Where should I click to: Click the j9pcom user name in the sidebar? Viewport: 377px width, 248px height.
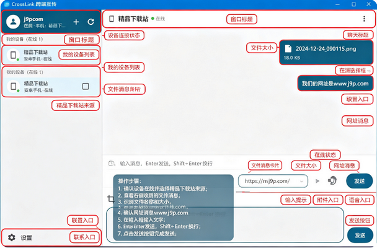tap(33, 19)
